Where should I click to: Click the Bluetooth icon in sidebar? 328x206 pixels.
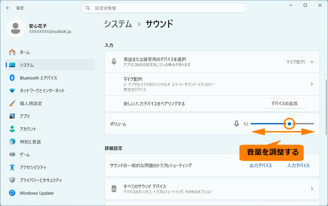pos(12,78)
